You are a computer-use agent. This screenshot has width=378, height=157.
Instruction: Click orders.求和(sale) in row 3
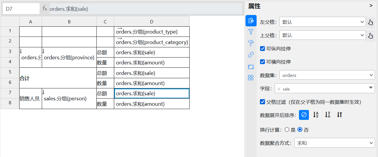tap(152, 52)
